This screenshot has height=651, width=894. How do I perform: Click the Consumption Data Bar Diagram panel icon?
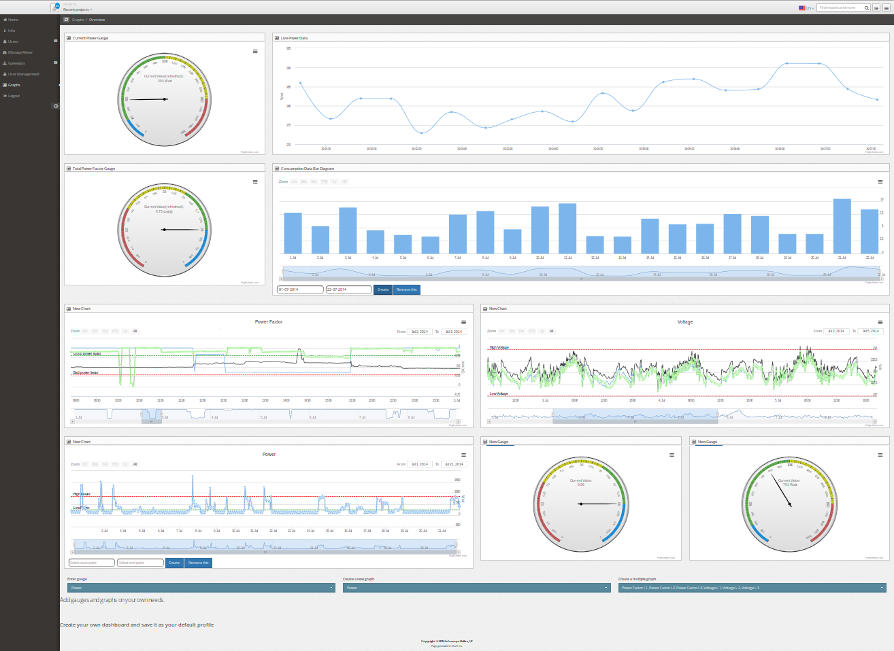[277, 169]
